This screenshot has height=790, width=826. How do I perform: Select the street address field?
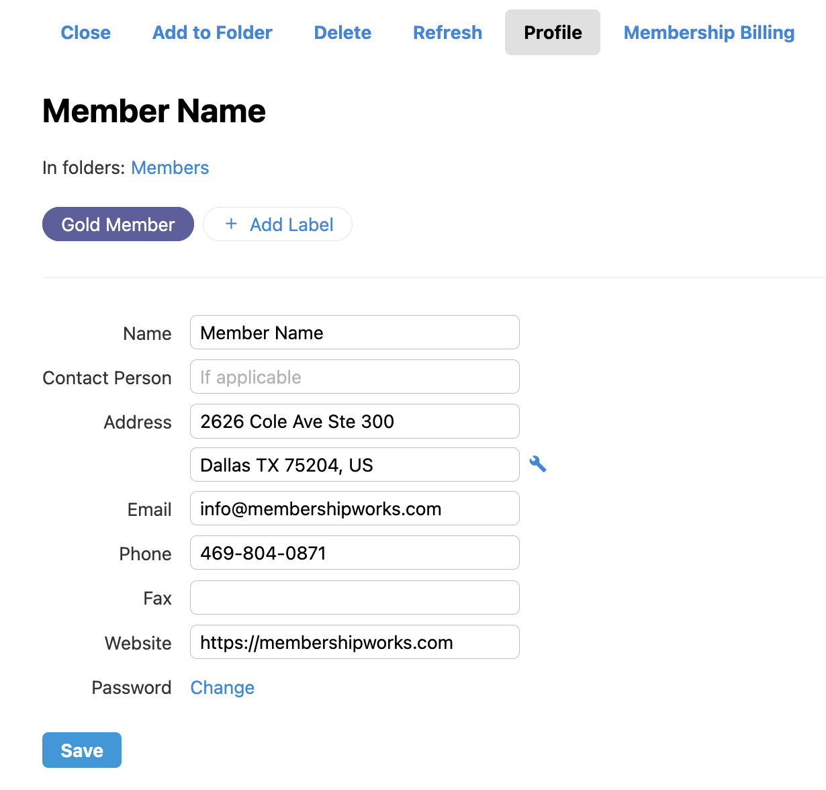(x=355, y=421)
